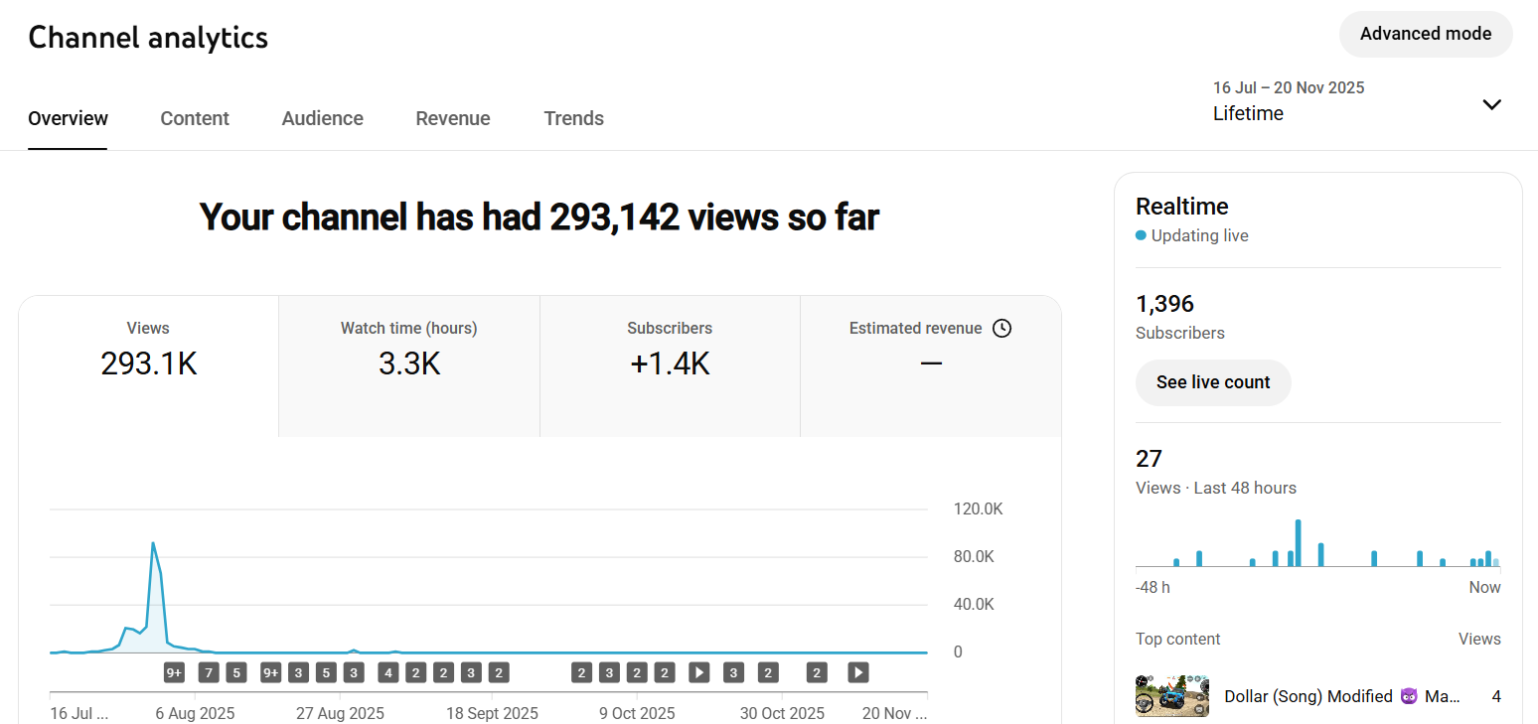Screen dimensions: 1538x724
Task: Click the 4 videos marker badge
Action: tap(388, 672)
